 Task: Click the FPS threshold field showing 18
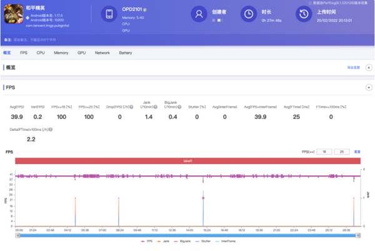click(x=323, y=152)
